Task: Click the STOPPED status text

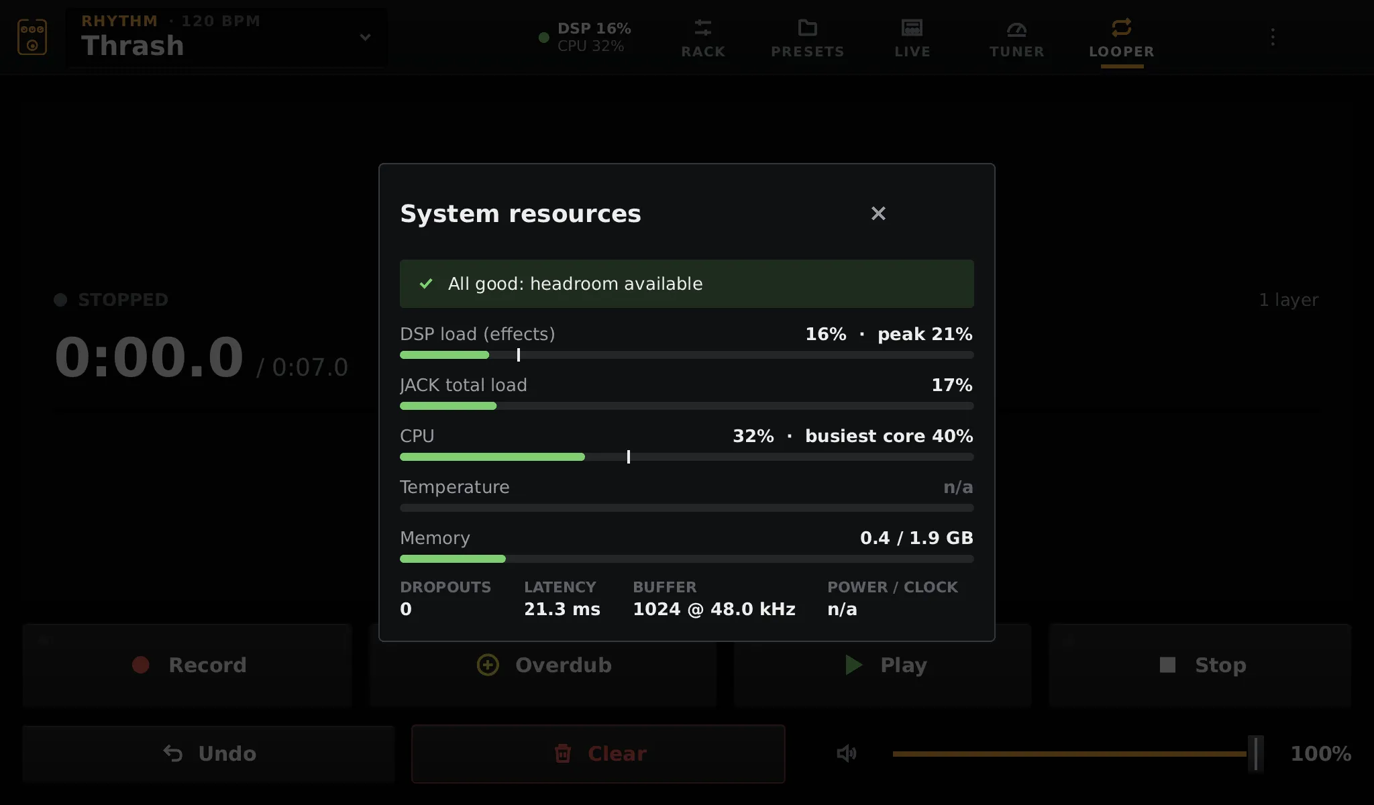Action: [x=123, y=300]
